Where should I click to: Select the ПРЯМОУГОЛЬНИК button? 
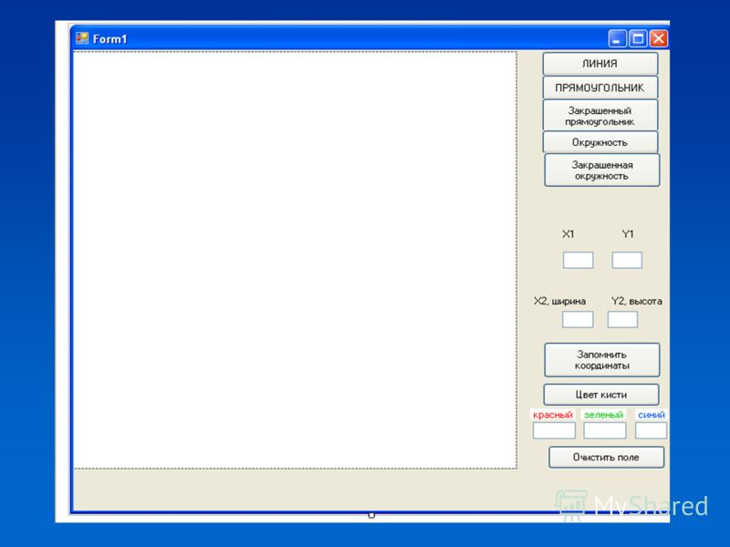pos(600,88)
